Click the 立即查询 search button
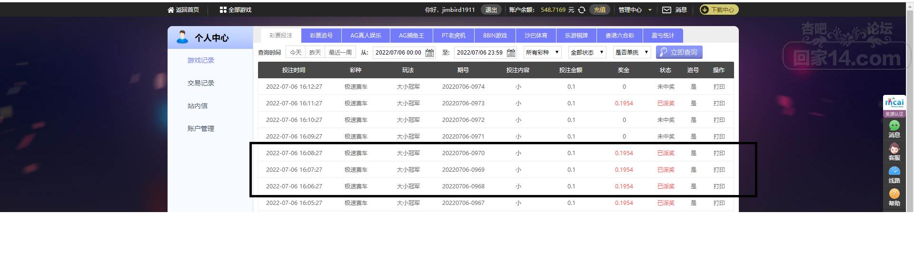This screenshot has height=260, width=914. pyautogui.click(x=679, y=52)
